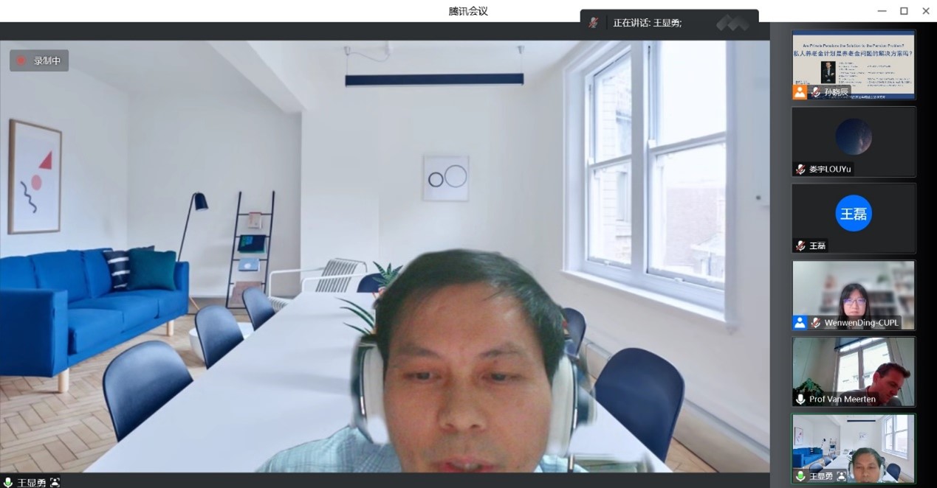Click the green microphone icon under the main video
Viewport: 937px width, 488px height.
(x=8, y=482)
